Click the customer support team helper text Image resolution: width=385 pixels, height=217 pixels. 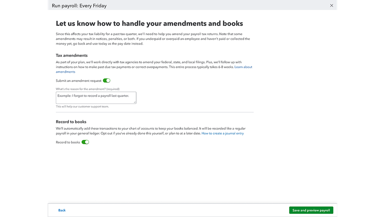pyautogui.click(x=82, y=107)
